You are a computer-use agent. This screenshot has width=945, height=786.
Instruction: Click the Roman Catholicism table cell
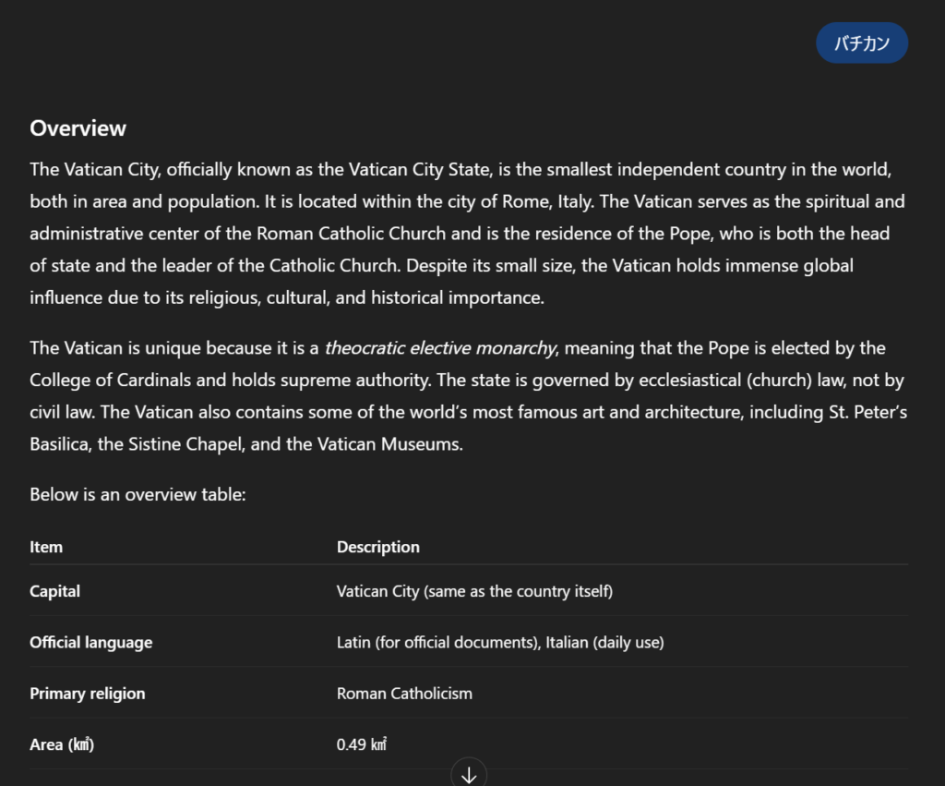pos(404,694)
